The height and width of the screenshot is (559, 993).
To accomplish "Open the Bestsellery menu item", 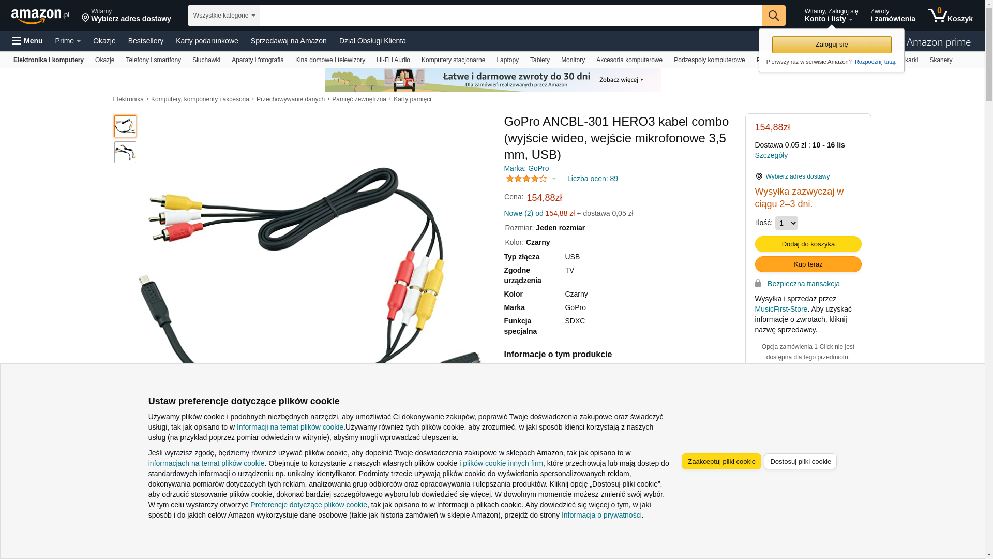I will pos(146,41).
